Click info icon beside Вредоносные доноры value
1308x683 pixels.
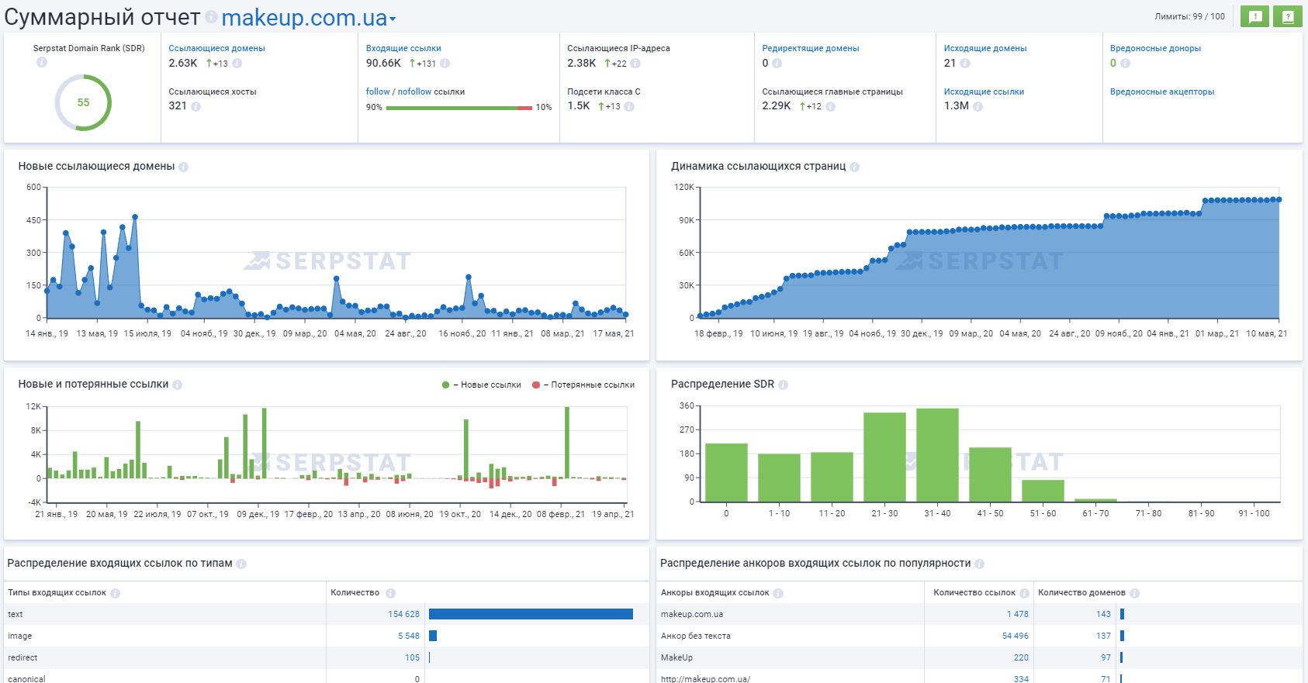point(1126,64)
